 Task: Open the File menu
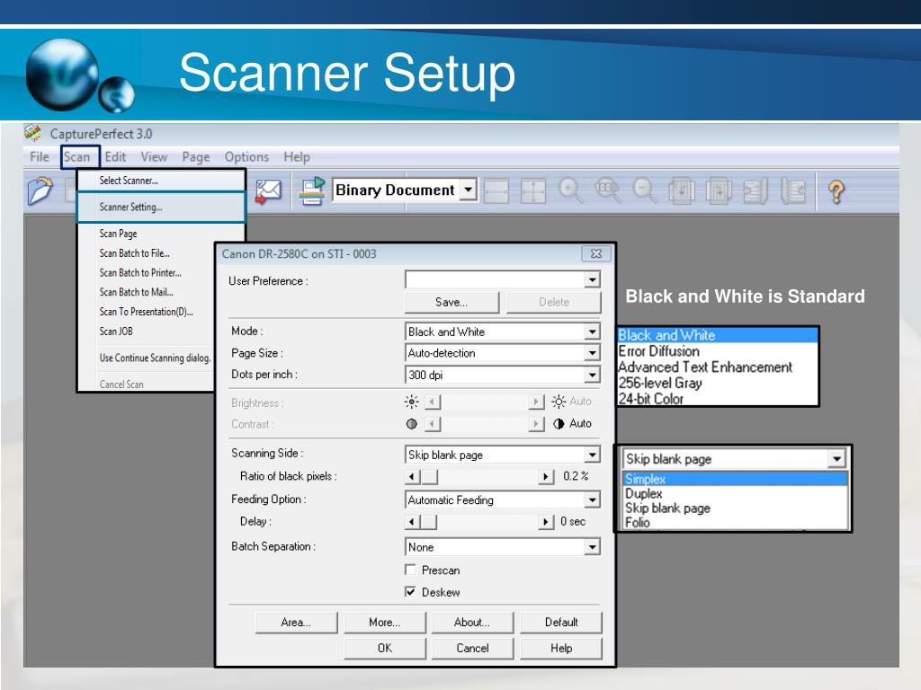(x=40, y=157)
